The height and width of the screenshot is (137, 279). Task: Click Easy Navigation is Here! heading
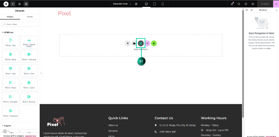click(x=261, y=33)
